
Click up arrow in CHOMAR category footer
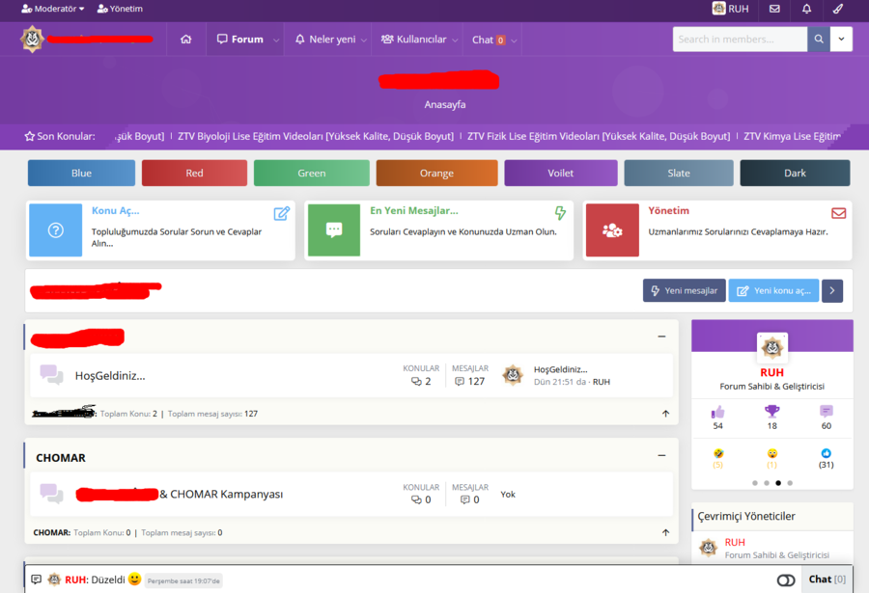point(665,532)
